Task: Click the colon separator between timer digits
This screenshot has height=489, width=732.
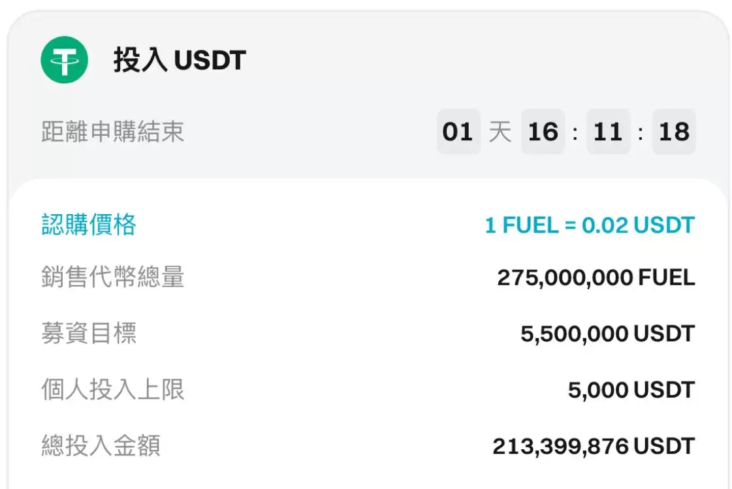Action: [x=576, y=132]
